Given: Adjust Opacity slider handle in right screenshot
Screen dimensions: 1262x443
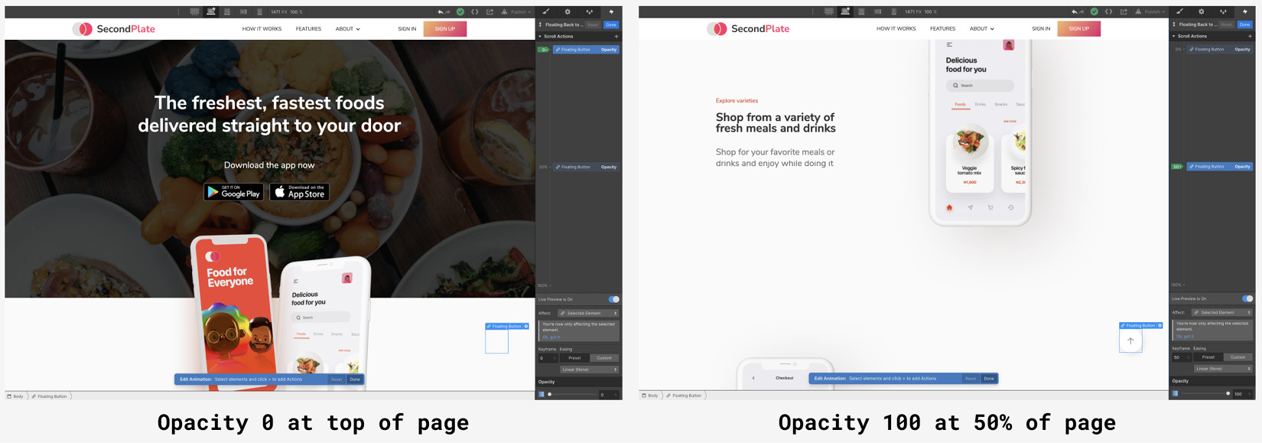Looking at the screenshot, I should (x=1228, y=393).
